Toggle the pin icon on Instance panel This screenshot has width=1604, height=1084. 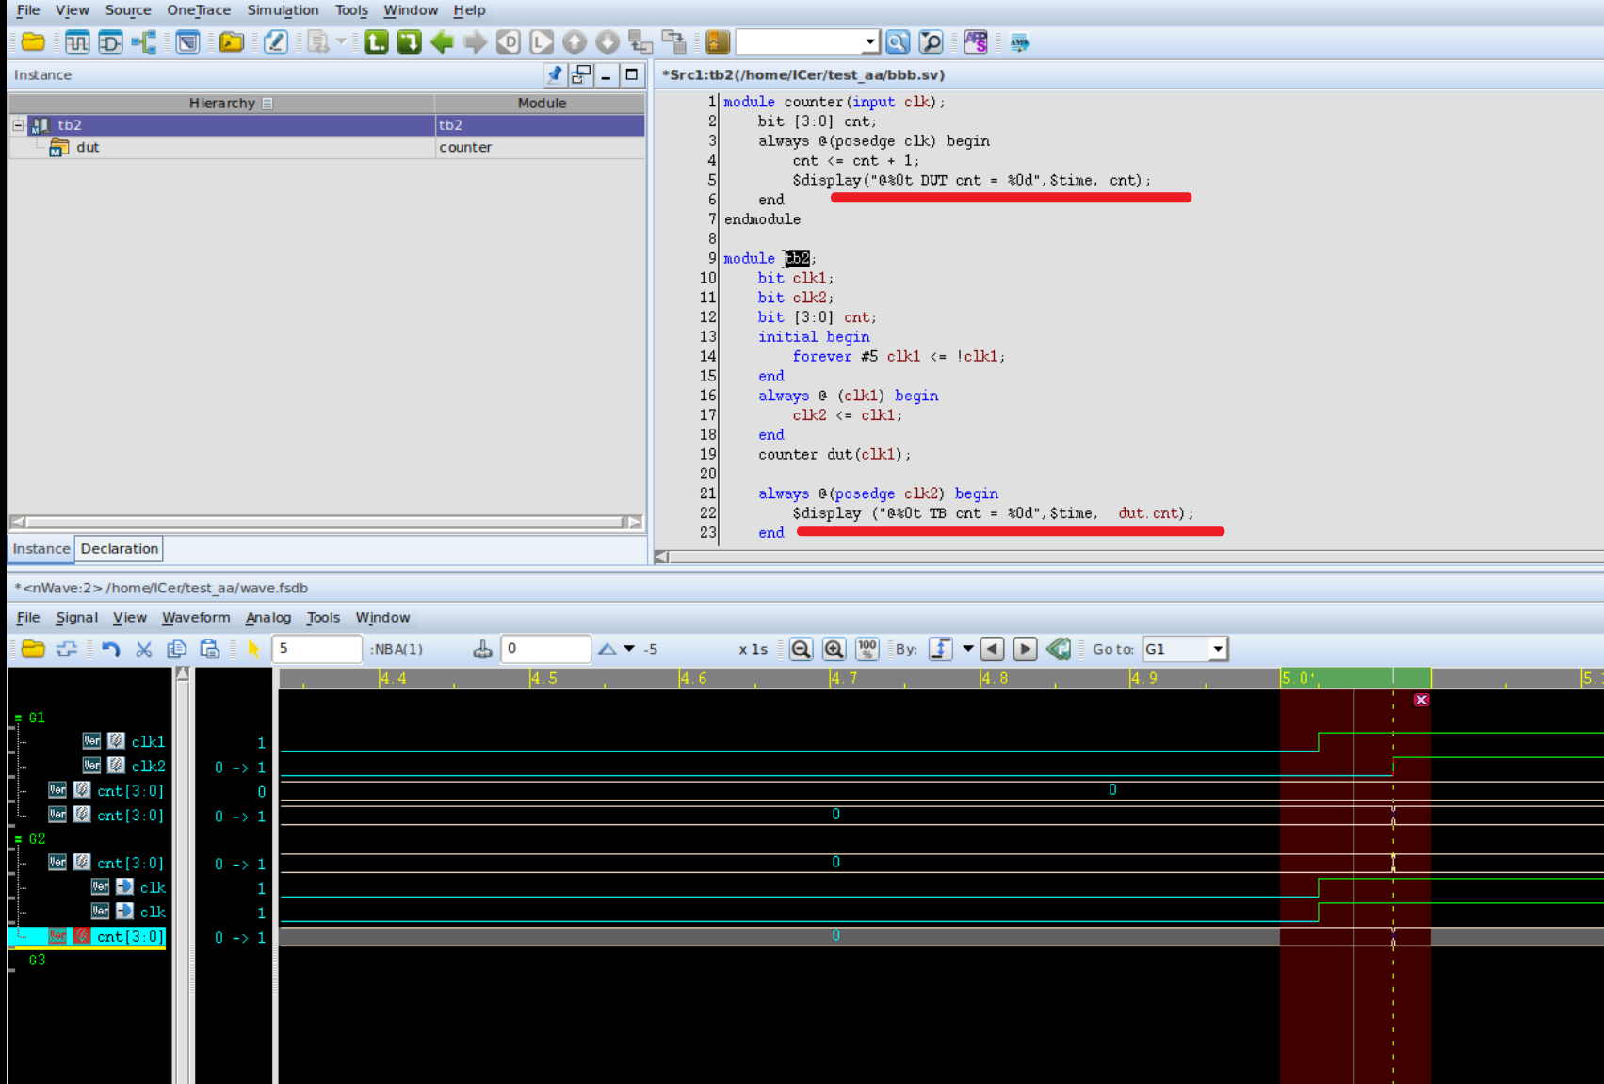click(555, 74)
